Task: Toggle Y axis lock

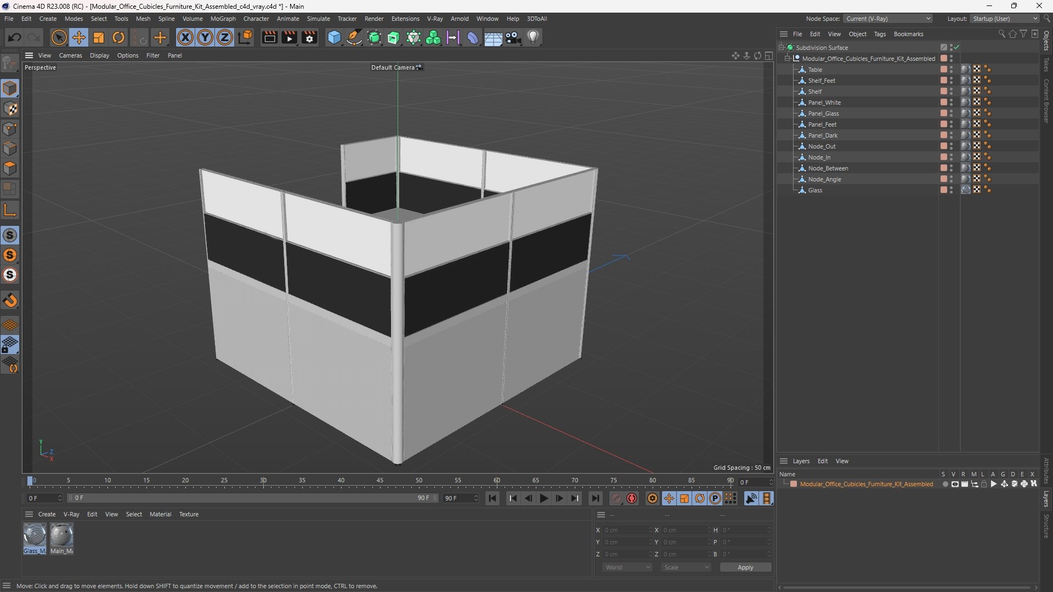Action: [x=205, y=37]
